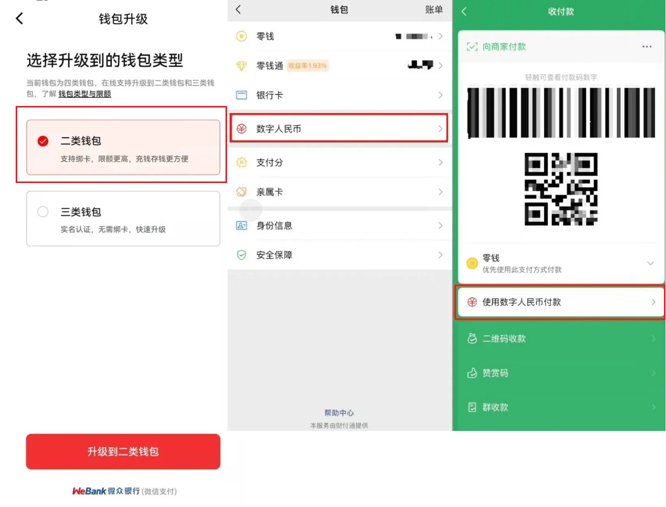Tap the 群收款 receipt icon
Screen dimensions: 666x507
pos(472,407)
